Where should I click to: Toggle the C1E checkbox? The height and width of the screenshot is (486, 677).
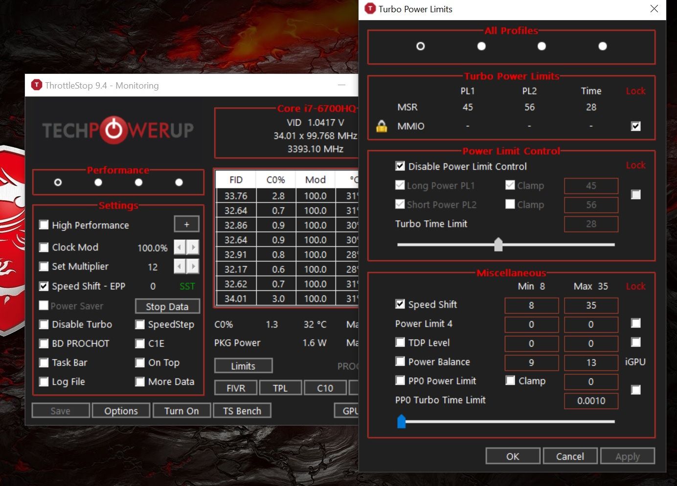140,344
